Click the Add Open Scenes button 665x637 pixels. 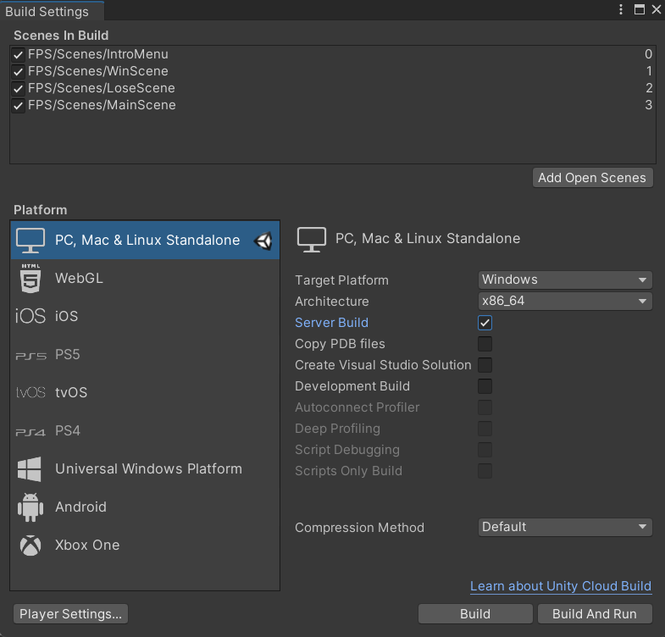(592, 178)
